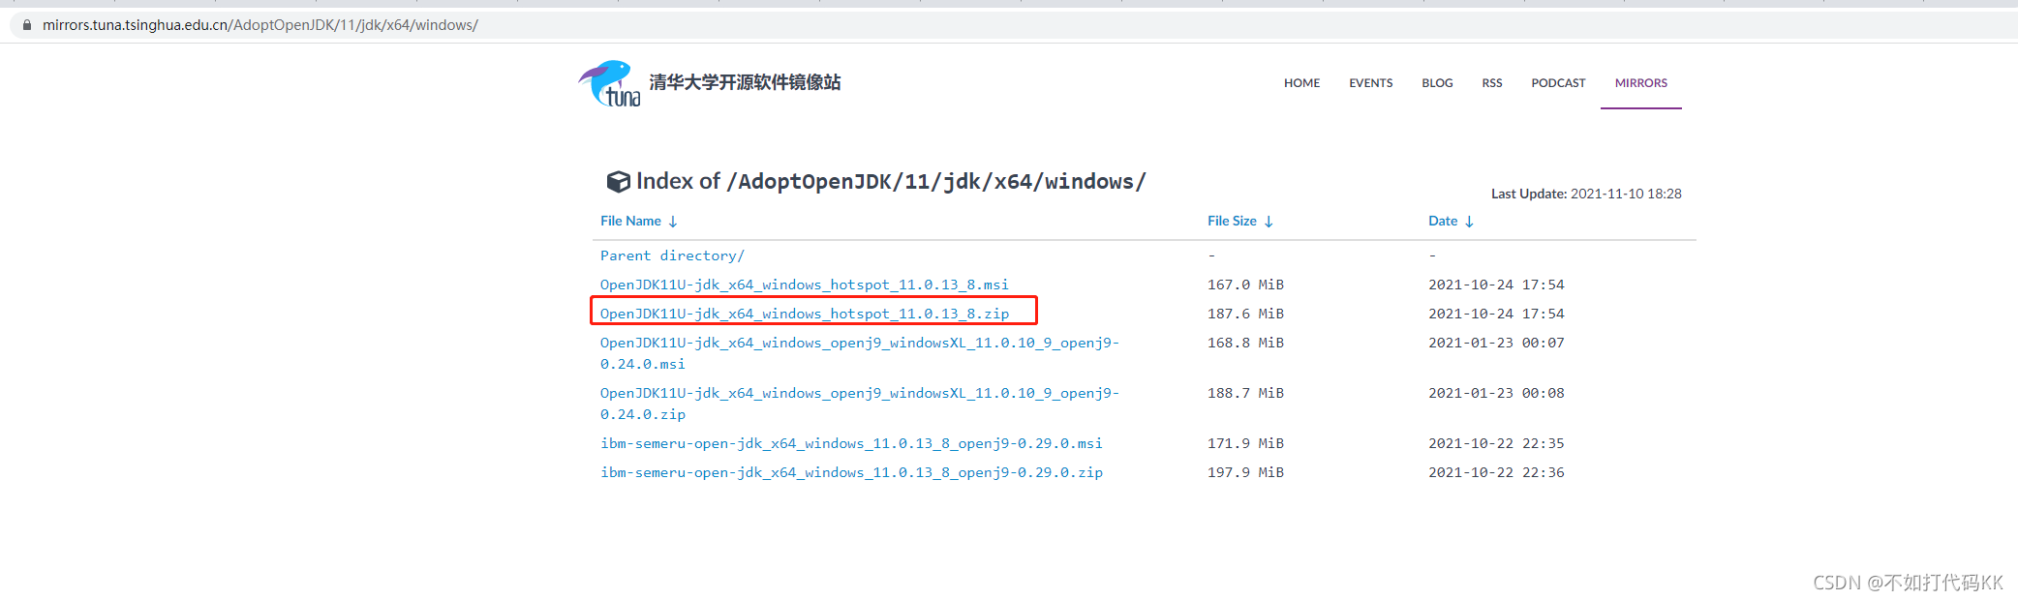2018x600 pixels.
Task: Download OpenJDK11U hotspot 11.0.13_8.zip file
Action: pyautogui.click(x=804, y=314)
